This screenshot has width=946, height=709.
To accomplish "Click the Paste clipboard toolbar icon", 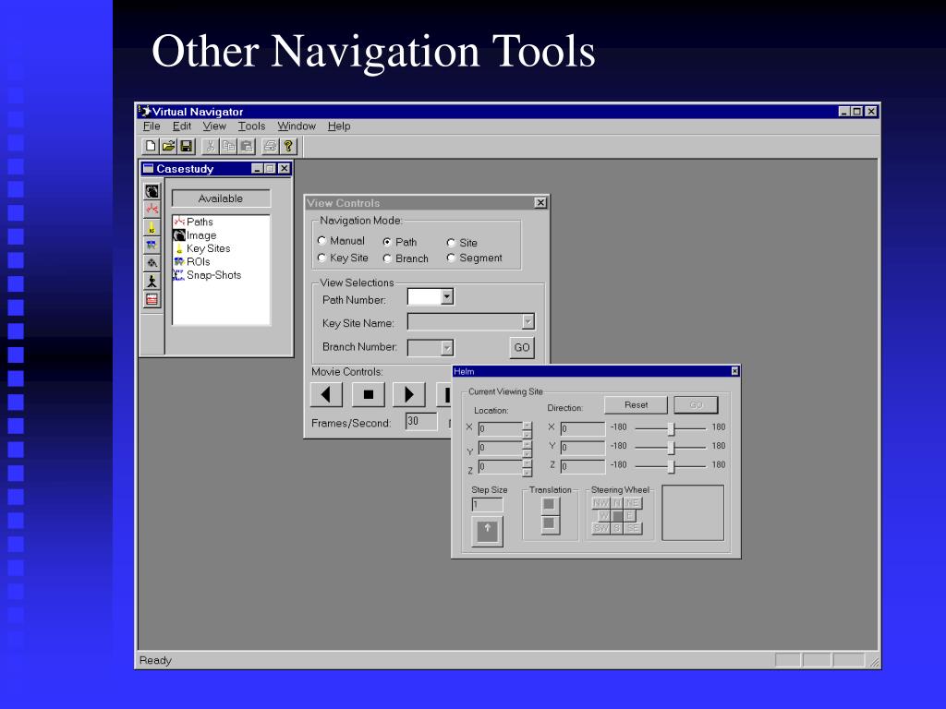I will click(246, 146).
